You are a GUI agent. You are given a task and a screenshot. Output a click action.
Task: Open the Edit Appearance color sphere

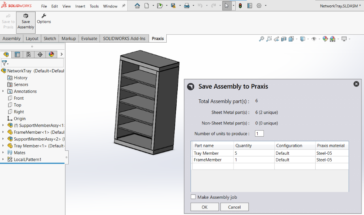[x=325, y=39]
